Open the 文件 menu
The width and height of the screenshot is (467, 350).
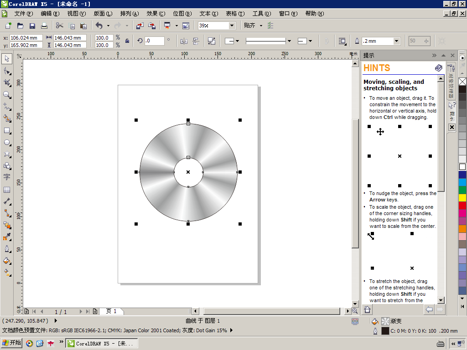click(23, 14)
